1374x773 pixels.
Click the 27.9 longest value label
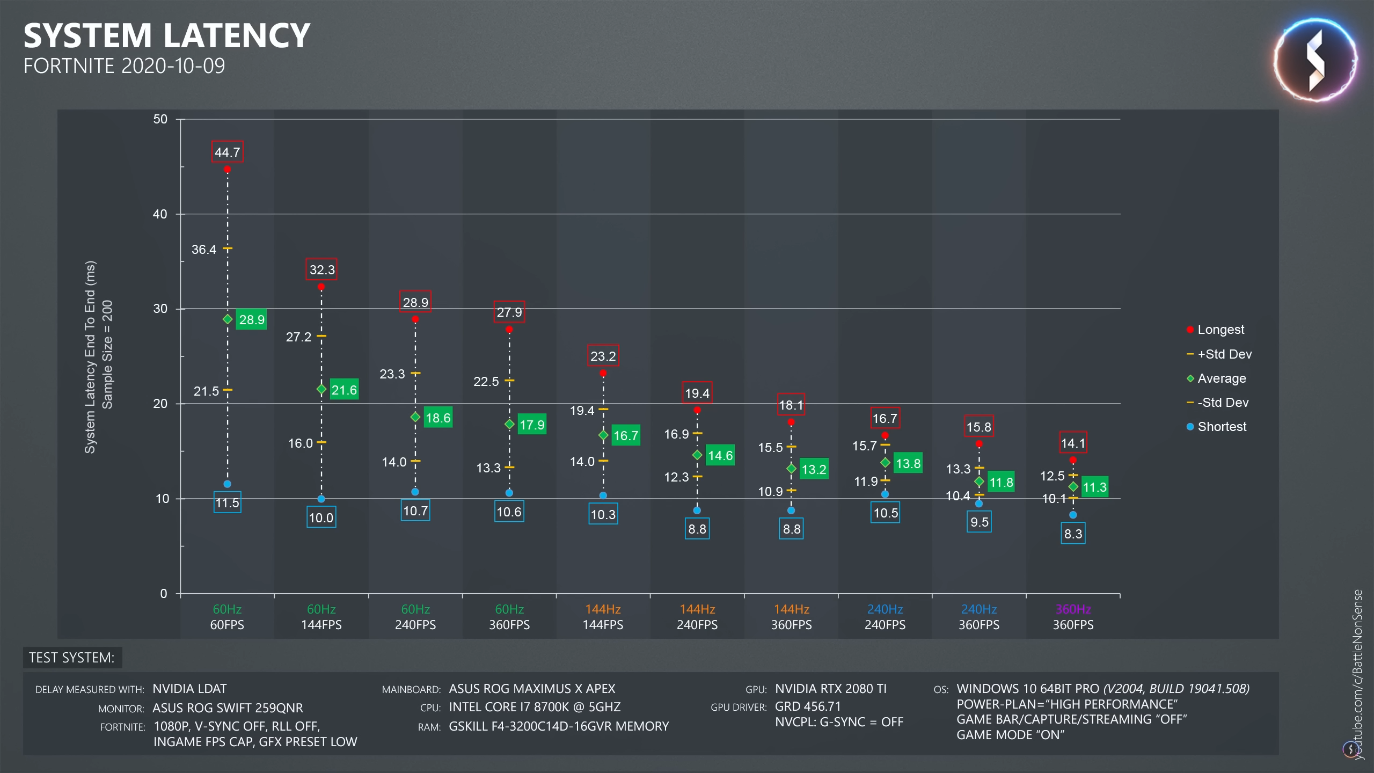[x=509, y=312]
